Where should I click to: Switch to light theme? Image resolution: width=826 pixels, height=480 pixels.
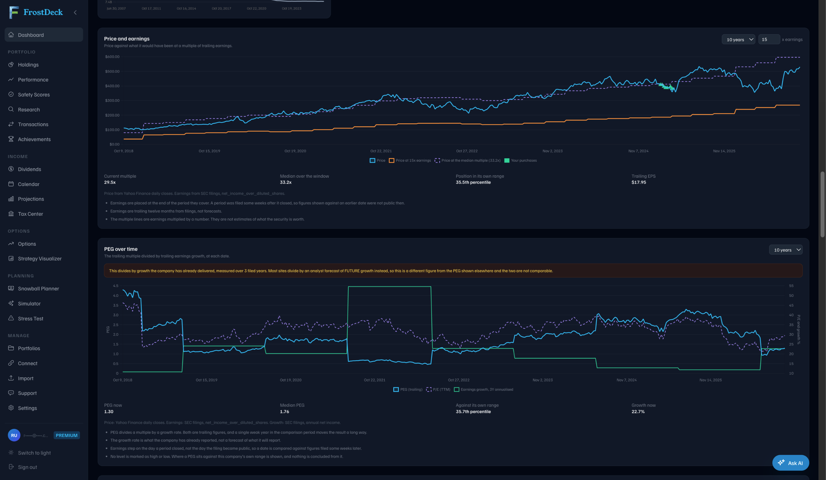click(x=29, y=453)
